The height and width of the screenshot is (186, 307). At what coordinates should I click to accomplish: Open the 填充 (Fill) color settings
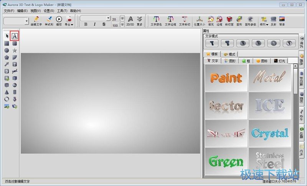click(x=211, y=21)
